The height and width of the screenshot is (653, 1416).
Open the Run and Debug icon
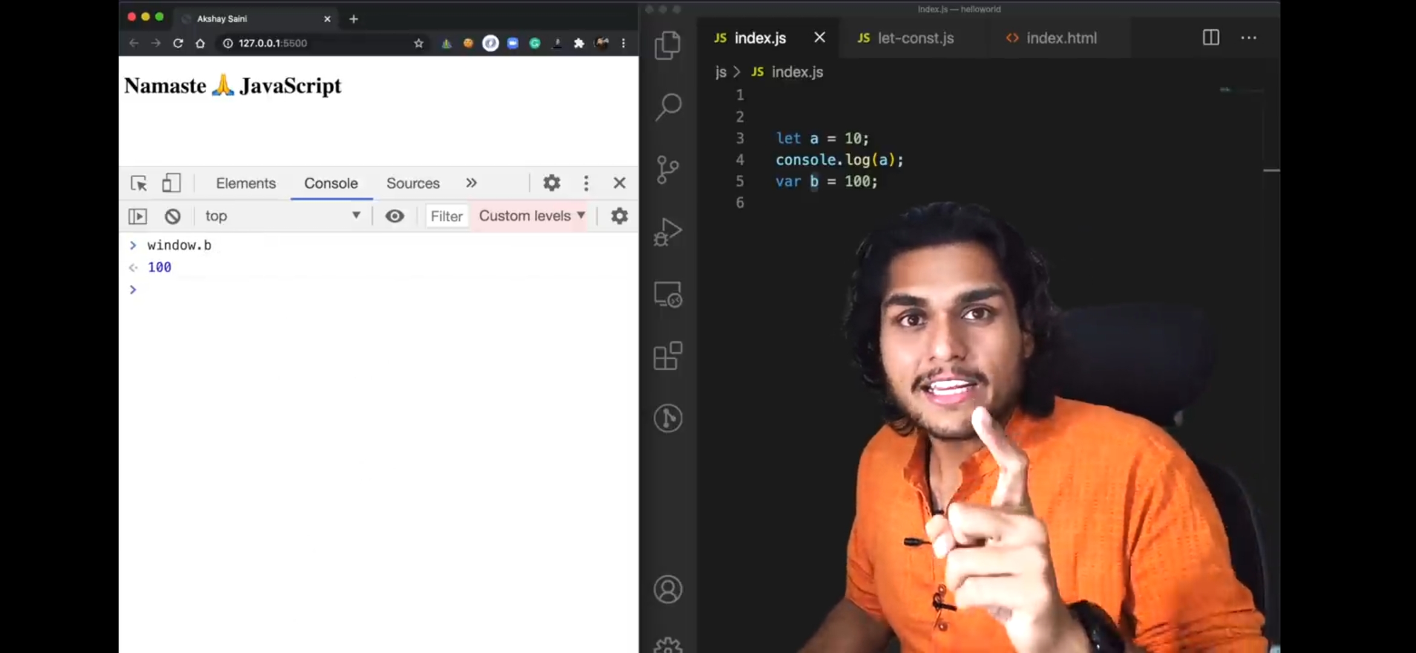(667, 232)
